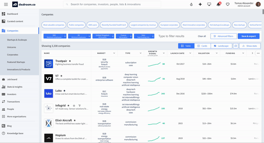
Task: Click Clear all filters
Action: pos(202,36)
